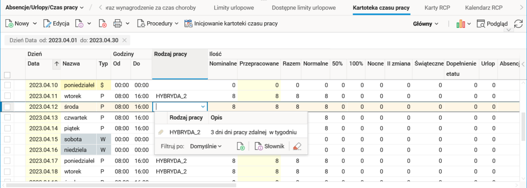Click the printer icon

coord(117,24)
